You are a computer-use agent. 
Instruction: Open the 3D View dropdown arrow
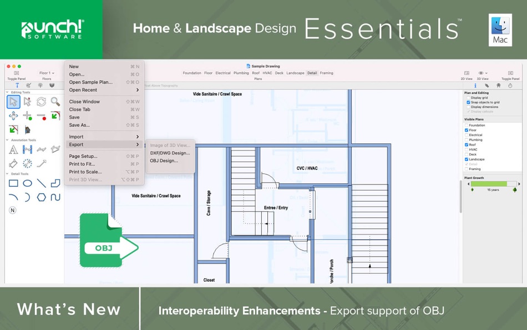point(487,73)
